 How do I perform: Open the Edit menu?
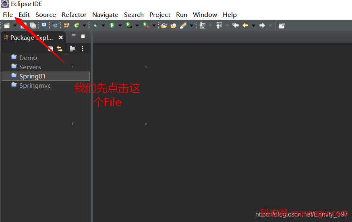pyautogui.click(x=24, y=15)
